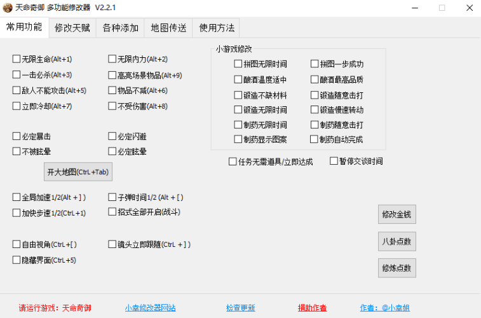Enable 任务无需道具/立即达成
The width and height of the screenshot is (481, 318).
(x=233, y=162)
